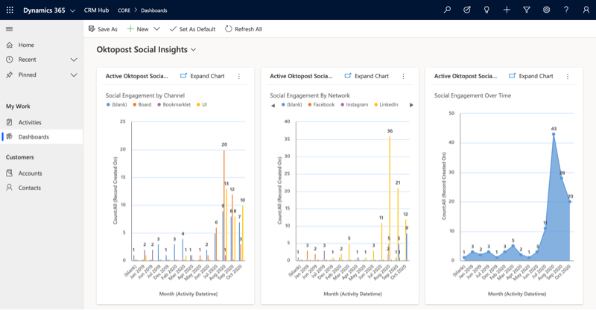Screen dimensions: 596x310
Task: Toggle Facebook legend item
Action: tap(322, 104)
